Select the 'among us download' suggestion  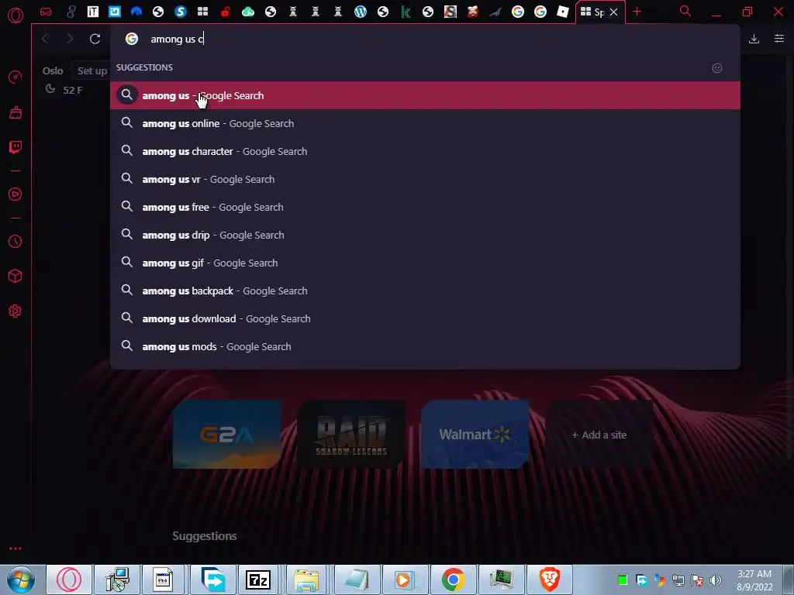(x=425, y=318)
